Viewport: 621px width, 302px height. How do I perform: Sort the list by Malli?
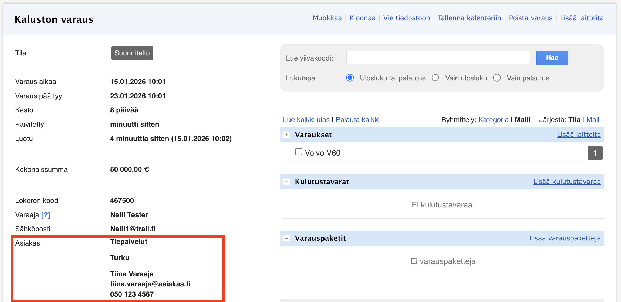(x=593, y=120)
